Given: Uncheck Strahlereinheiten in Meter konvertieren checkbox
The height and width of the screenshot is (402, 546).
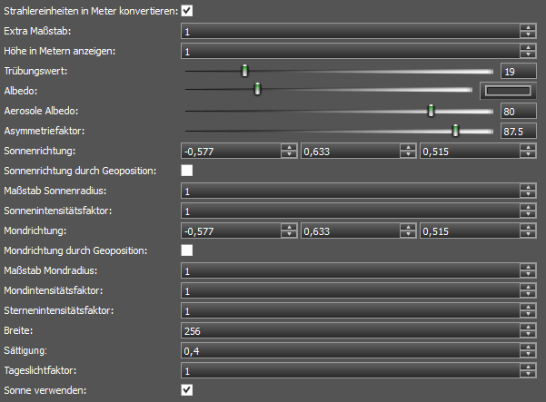Looking at the screenshot, I should point(186,11).
